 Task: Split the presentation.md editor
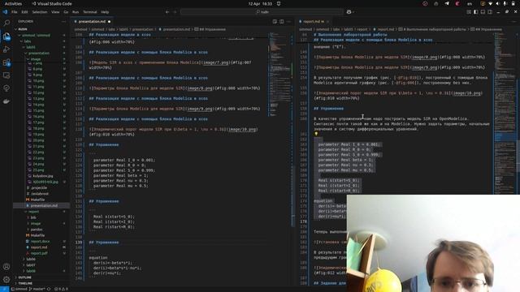pyautogui.click(x=282, y=22)
